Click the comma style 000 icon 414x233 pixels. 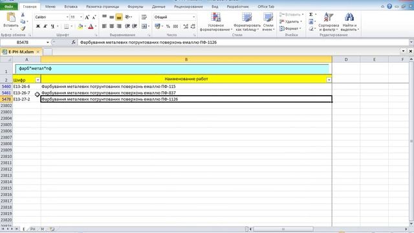pos(175,26)
